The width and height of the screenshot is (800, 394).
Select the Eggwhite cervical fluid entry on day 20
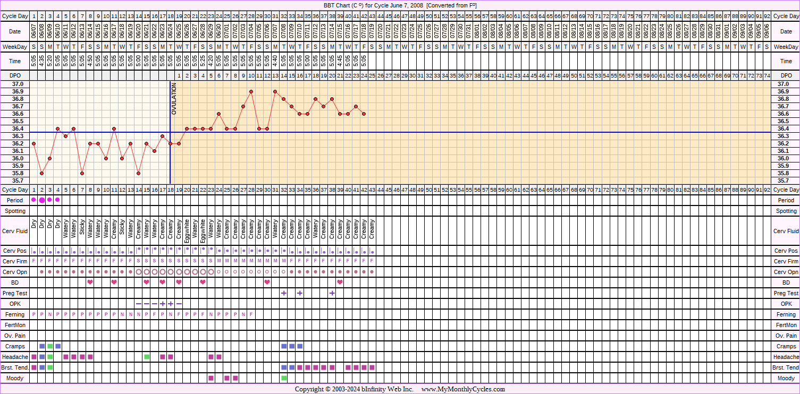[x=187, y=232]
